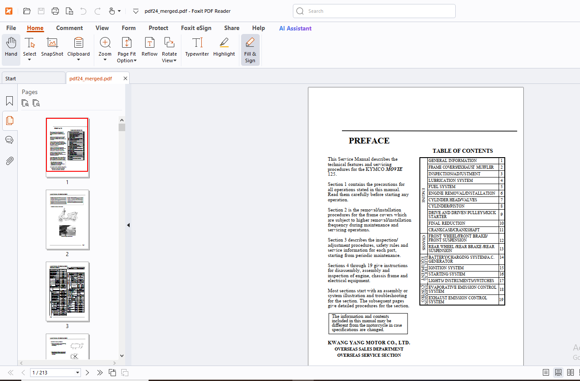Open the Foxit eSign tab

(x=196, y=28)
